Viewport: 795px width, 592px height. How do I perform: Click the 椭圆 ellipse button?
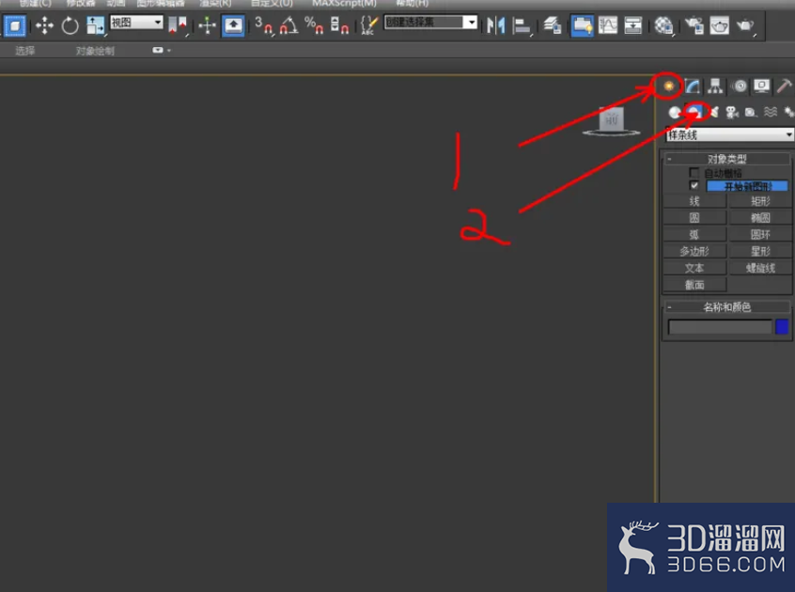point(760,218)
